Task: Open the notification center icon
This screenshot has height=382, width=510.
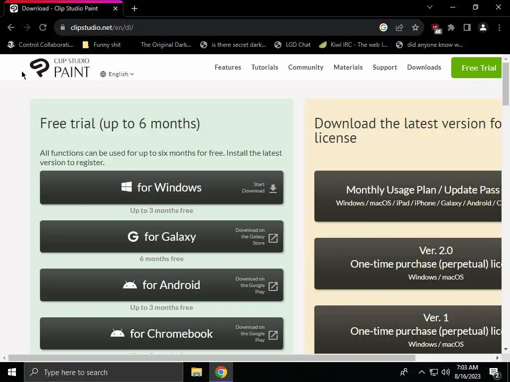Action: 495,373
